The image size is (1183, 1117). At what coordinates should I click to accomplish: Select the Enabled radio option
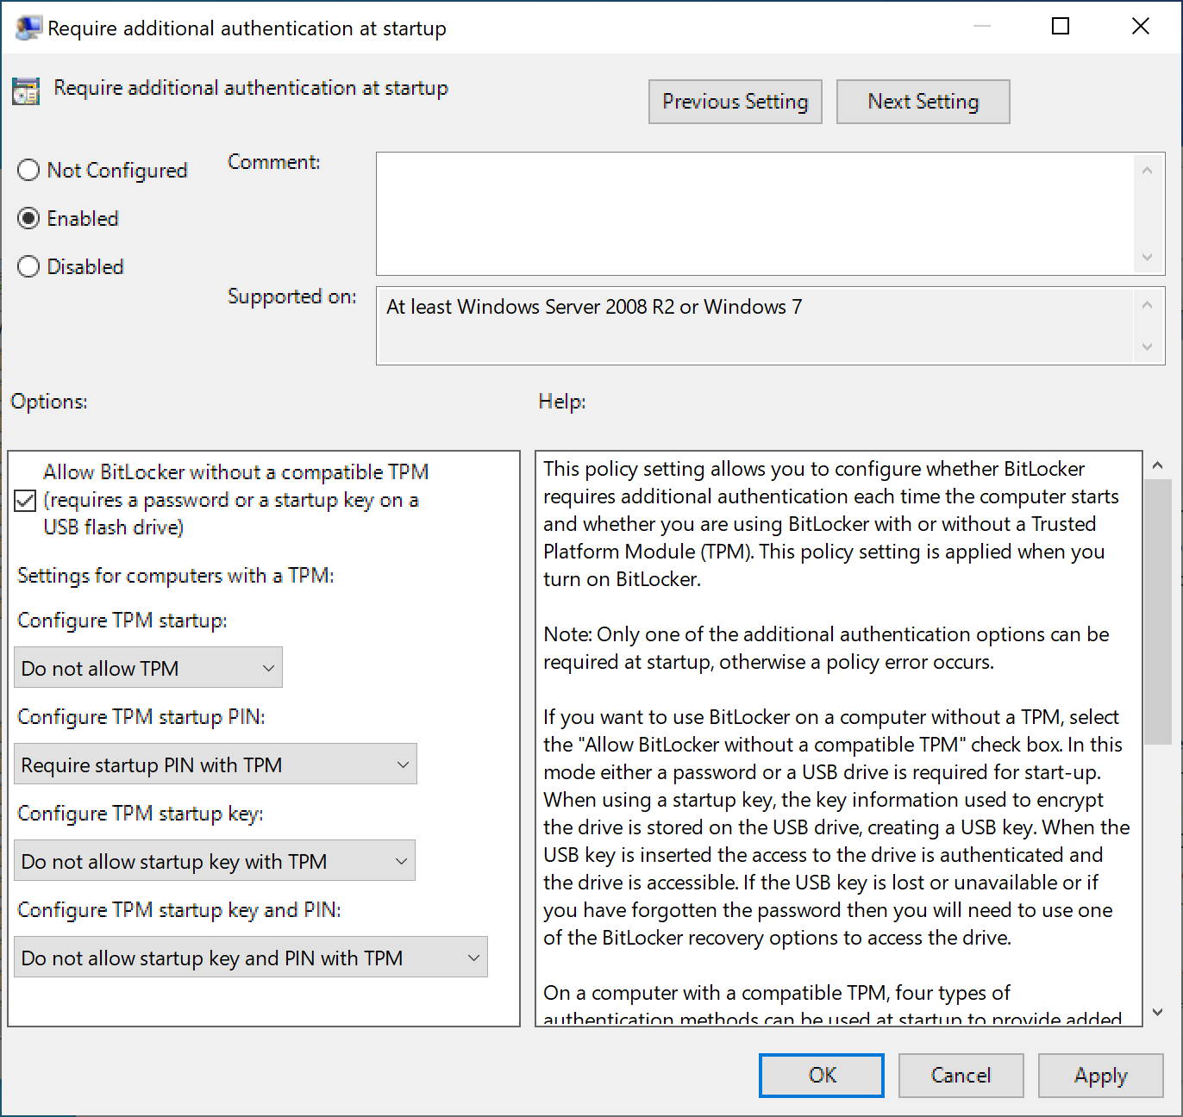pos(28,219)
